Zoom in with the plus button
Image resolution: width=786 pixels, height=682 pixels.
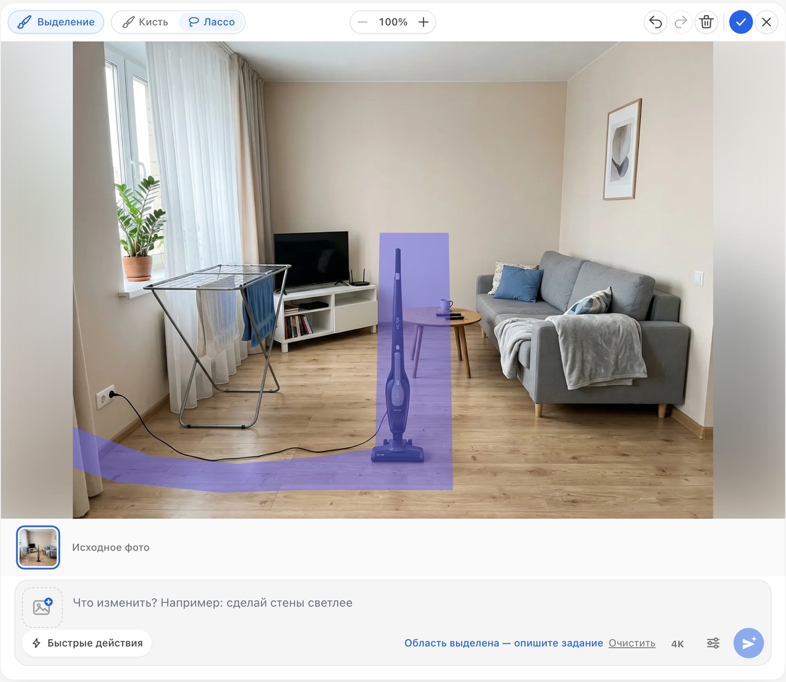pos(424,22)
